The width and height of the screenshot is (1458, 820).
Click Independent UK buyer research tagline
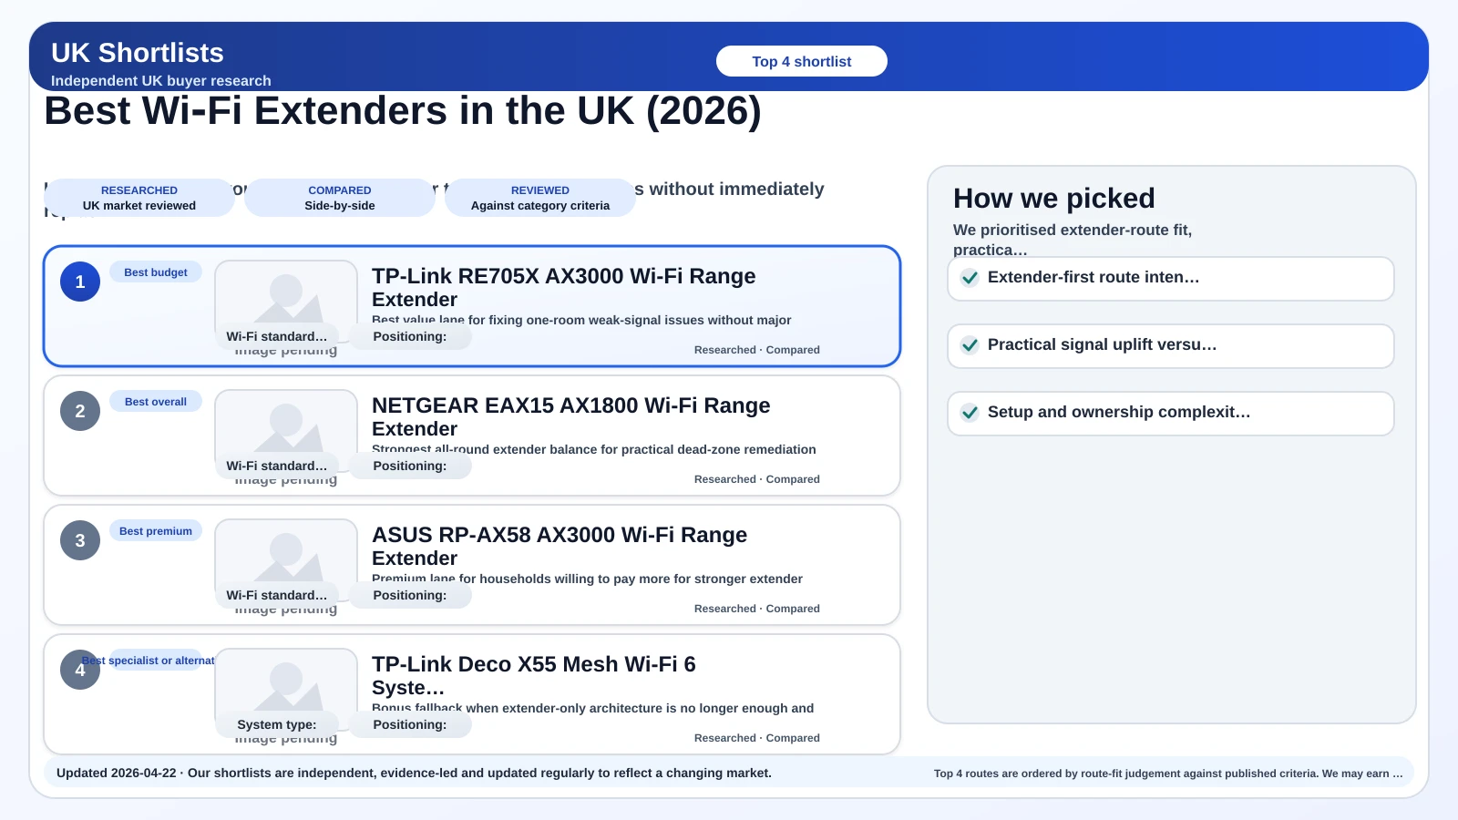[161, 80]
